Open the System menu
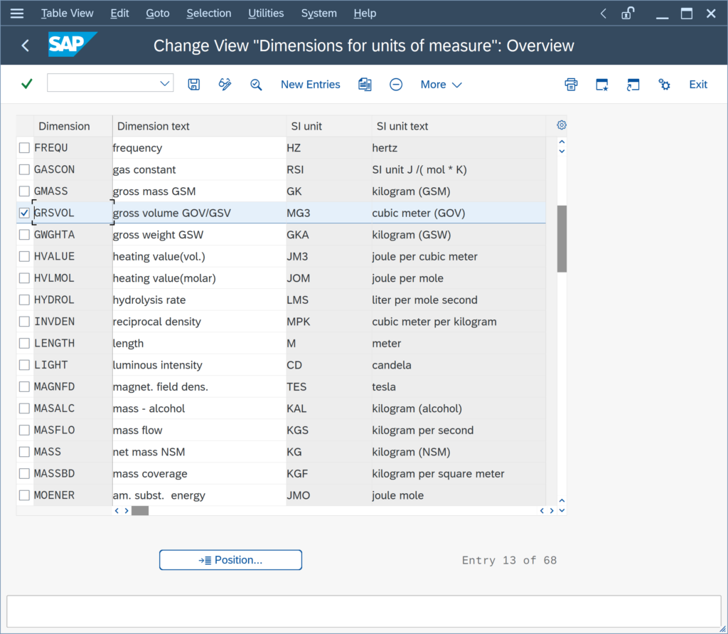The height and width of the screenshot is (634, 728). click(318, 13)
